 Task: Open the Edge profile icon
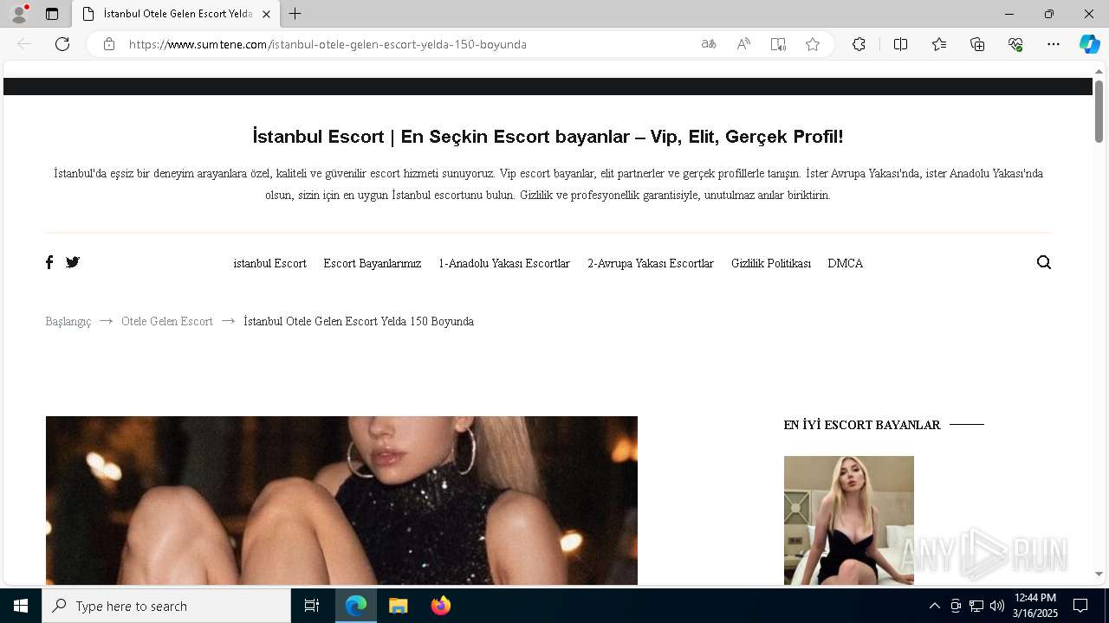pyautogui.click(x=18, y=14)
